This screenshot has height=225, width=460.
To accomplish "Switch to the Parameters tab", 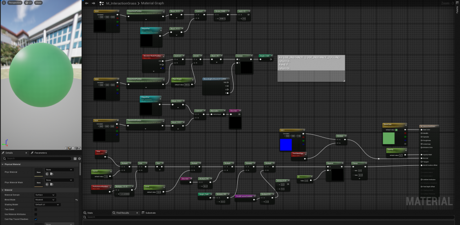I will (40, 153).
